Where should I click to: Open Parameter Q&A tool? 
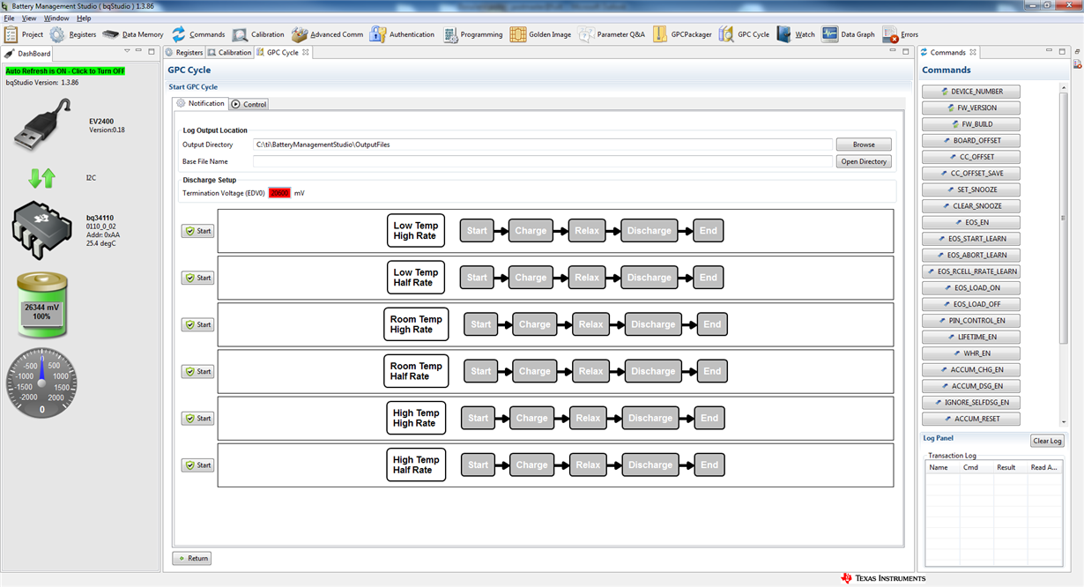(x=612, y=34)
